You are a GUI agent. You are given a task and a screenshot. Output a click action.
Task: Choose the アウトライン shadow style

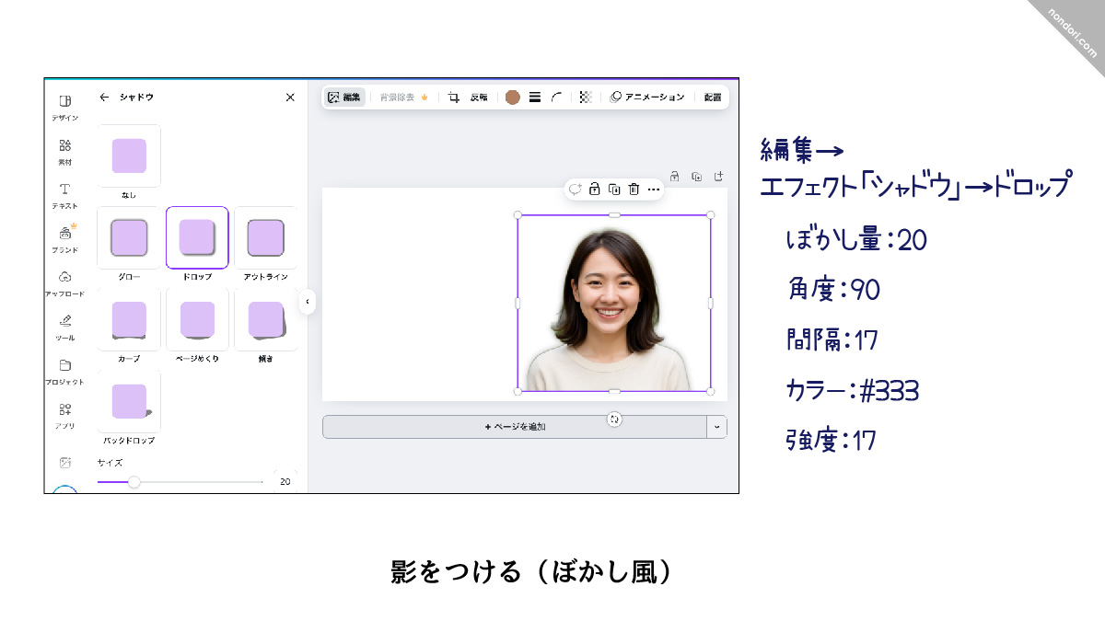[x=265, y=238]
